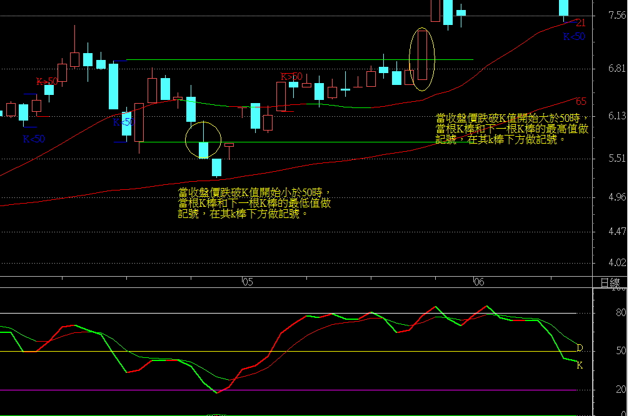Select the yellow D line label
Viewport: 629px width, 416px height.
[x=580, y=348]
